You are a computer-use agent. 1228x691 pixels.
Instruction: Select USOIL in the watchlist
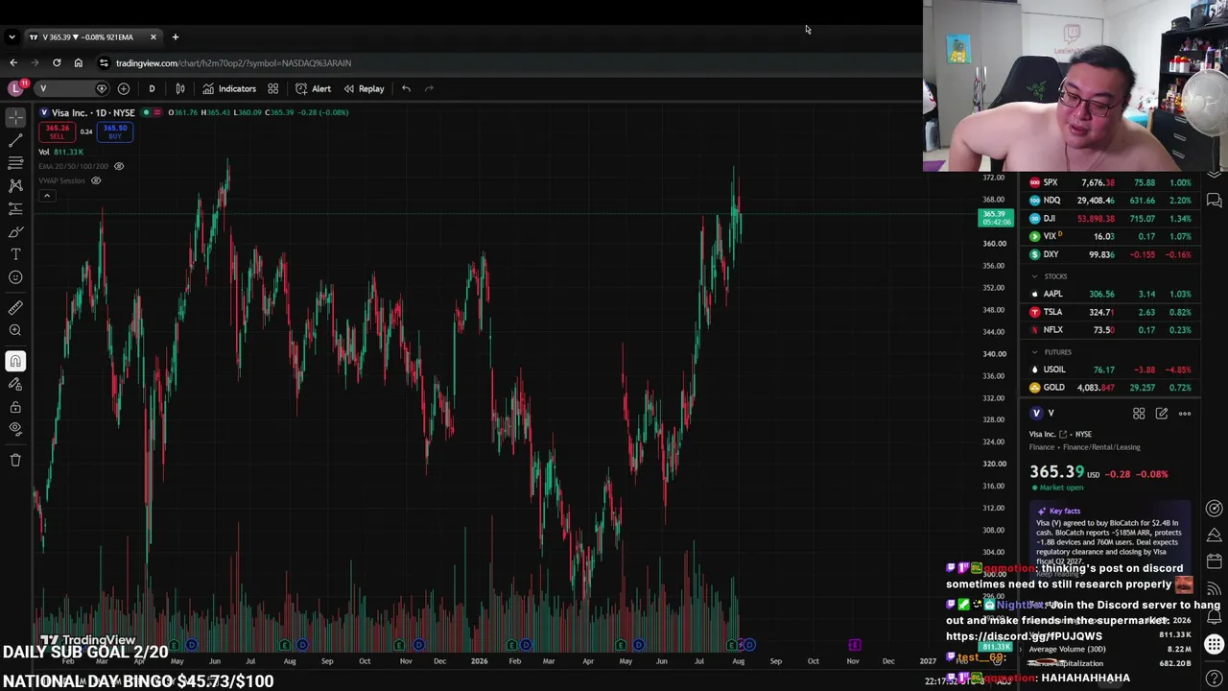1110,369
